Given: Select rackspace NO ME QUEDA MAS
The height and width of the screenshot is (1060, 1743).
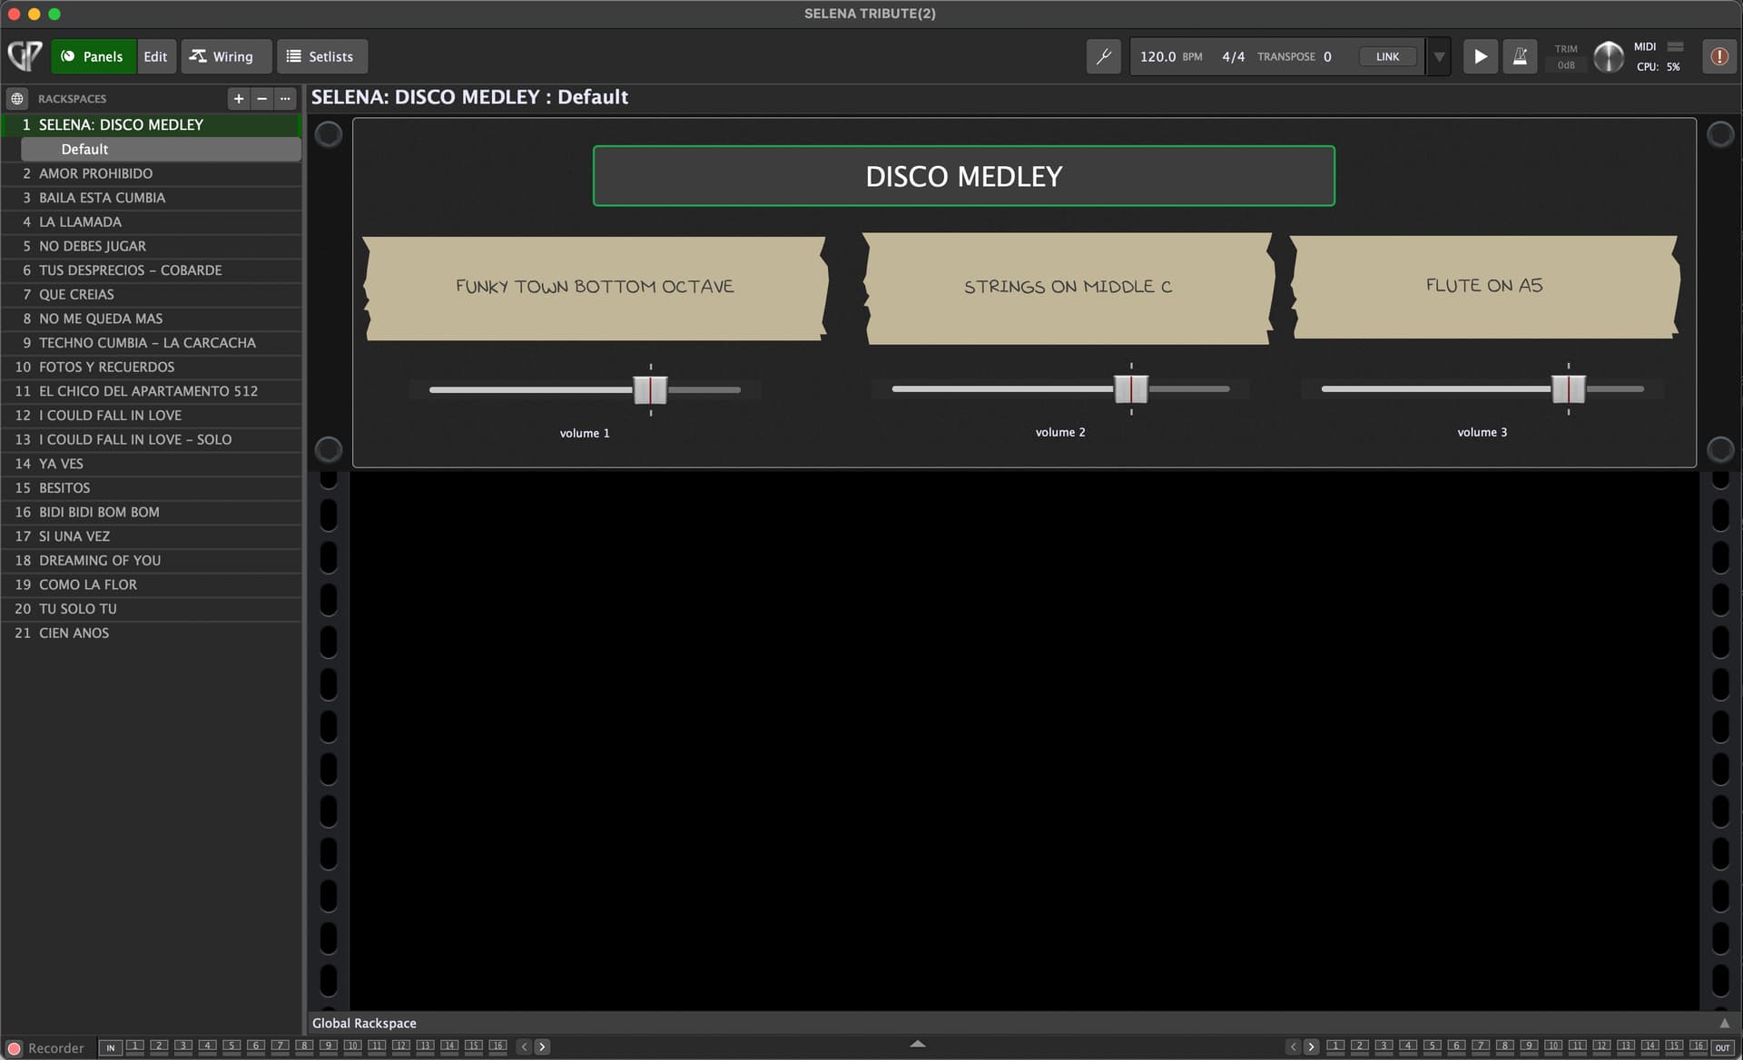Looking at the screenshot, I should pyautogui.click(x=152, y=319).
